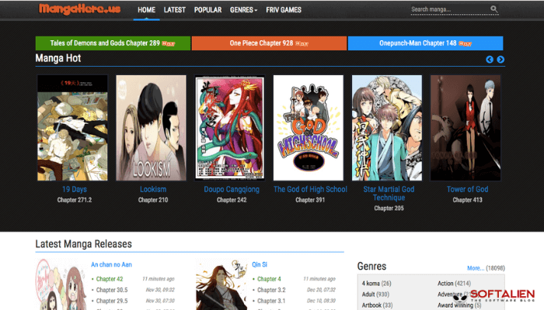Open the 19 Days cover thumbnail
The height and width of the screenshot is (310, 544).
[x=72, y=128]
